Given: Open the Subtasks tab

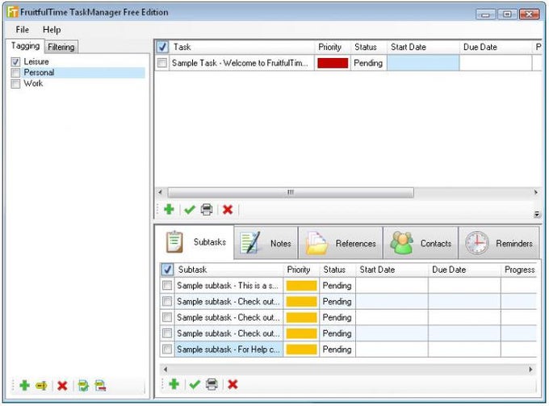Looking at the screenshot, I should pyautogui.click(x=195, y=242).
